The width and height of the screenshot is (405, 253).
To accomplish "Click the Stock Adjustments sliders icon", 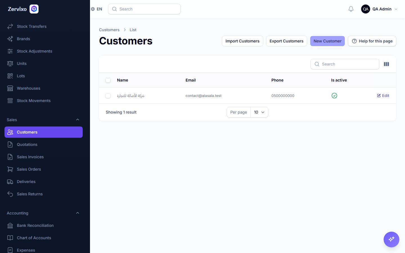I will [10, 51].
